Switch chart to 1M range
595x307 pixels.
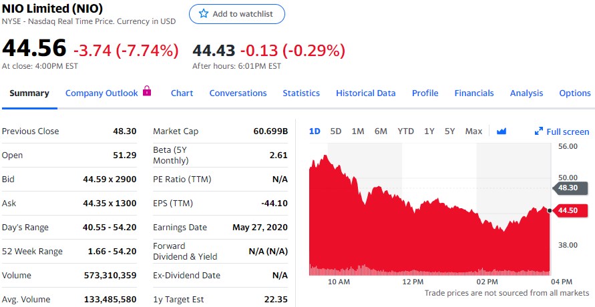[x=357, y=131]
